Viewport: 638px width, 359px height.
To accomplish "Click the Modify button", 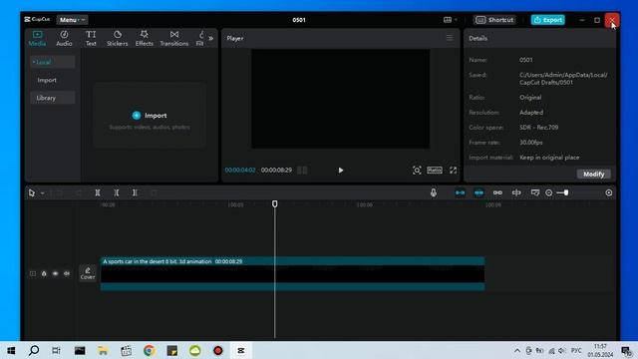I will click(x=594, y=174).
